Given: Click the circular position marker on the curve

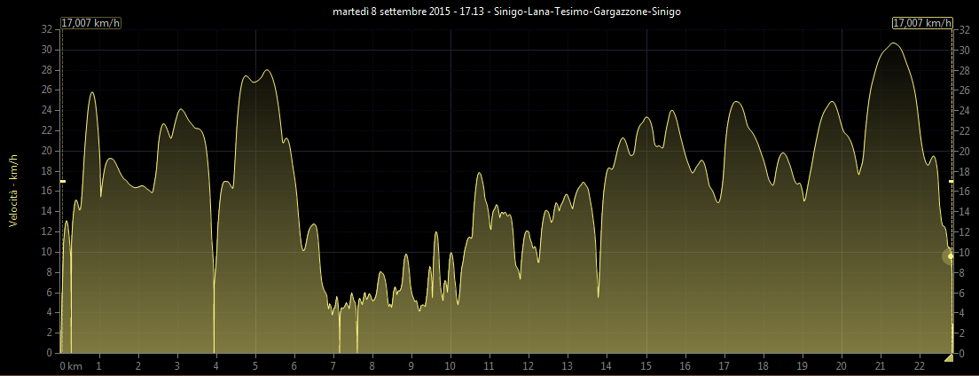Looking at the screenshot, I should click(x=950, y=256).
